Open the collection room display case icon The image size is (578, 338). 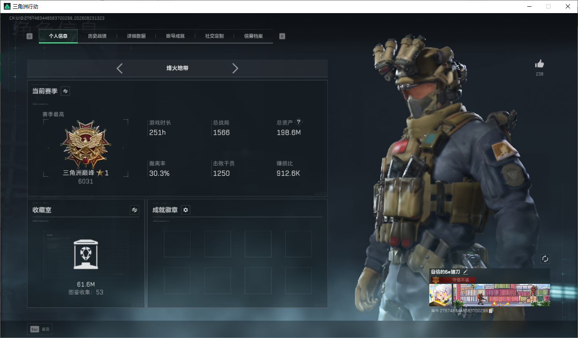pos(86,254)
